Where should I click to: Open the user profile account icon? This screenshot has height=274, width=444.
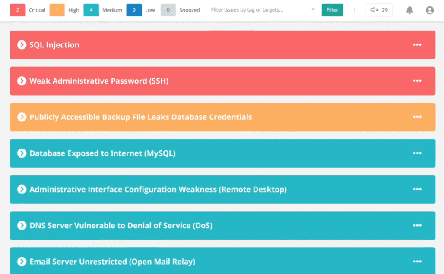tap(429, 10)
